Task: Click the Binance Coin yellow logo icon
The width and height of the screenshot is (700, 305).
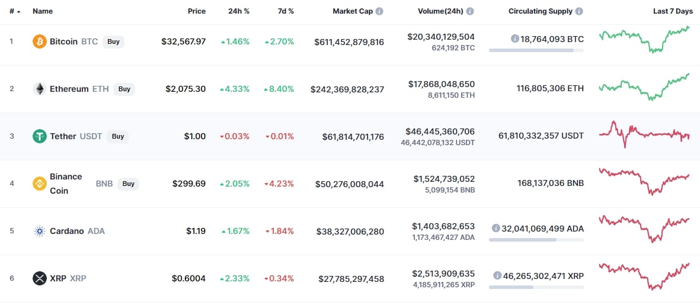Action: click(40, 183)
